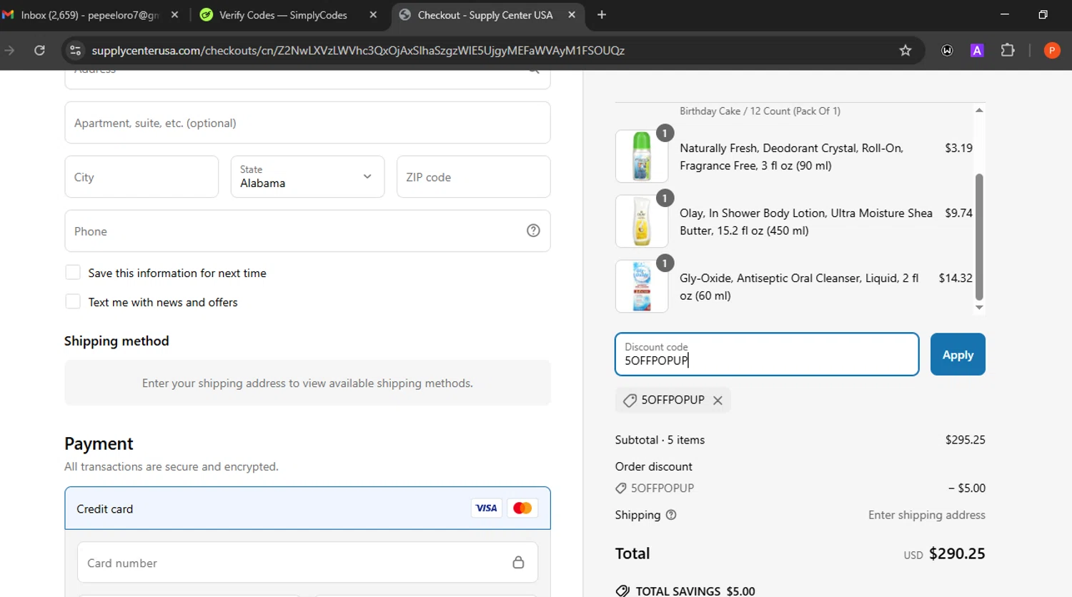
Task: Click the forward navigation arrow
Action: pyautogui.click(x=9, y=50)
